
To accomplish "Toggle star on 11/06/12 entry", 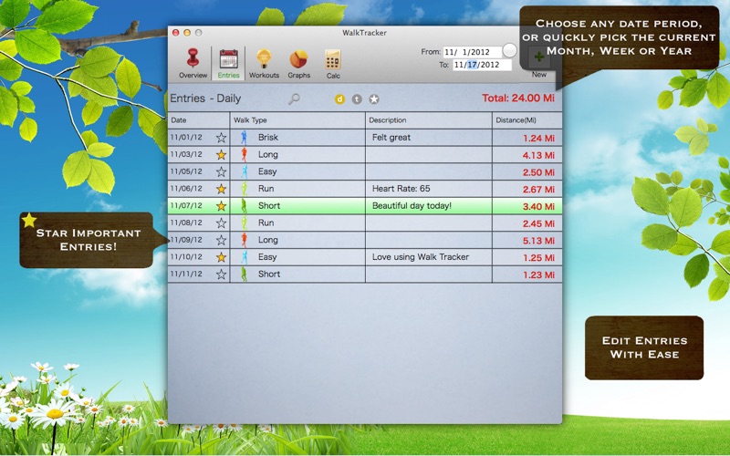I will (221, 189).
